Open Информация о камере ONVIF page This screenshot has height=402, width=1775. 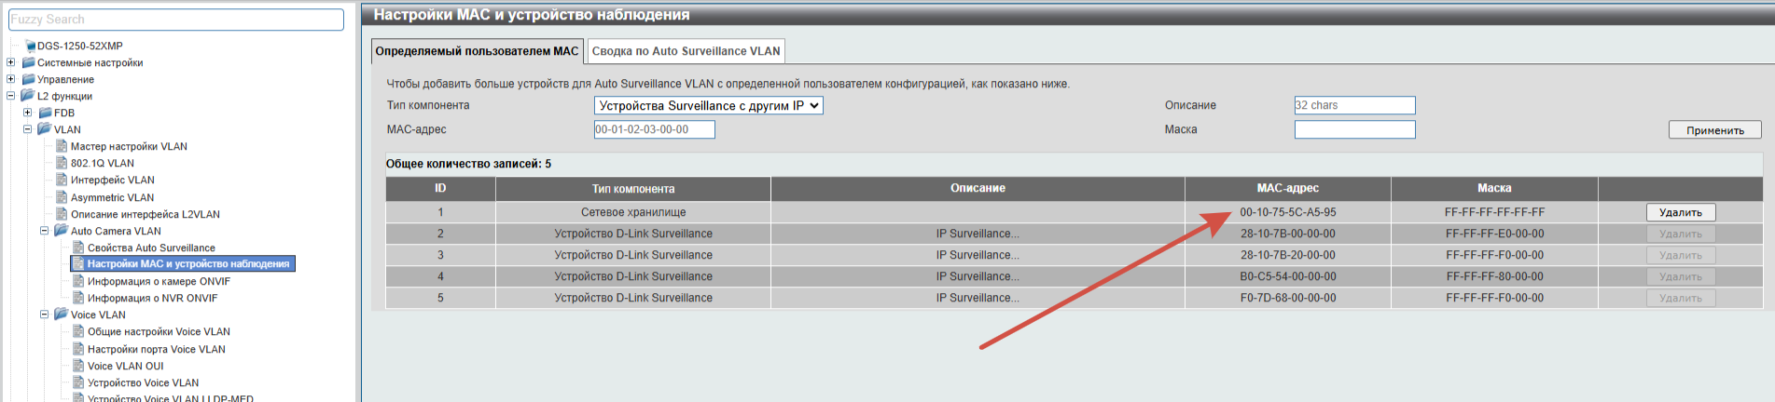(159, 281)
